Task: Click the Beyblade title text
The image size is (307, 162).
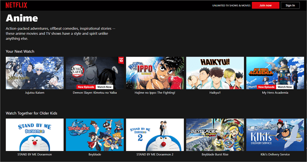Action: (95, 154)
